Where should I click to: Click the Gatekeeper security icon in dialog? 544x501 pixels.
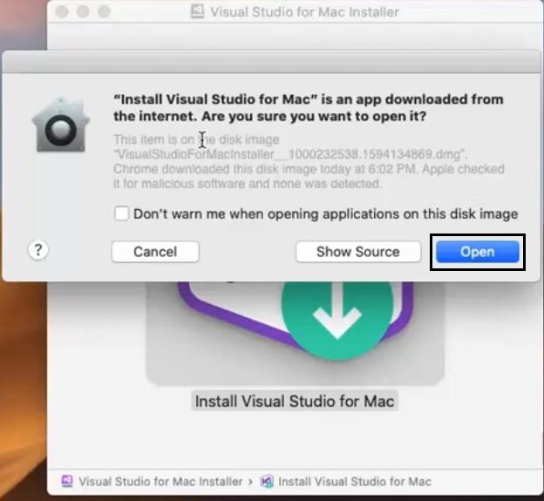[x=61, y=125]
